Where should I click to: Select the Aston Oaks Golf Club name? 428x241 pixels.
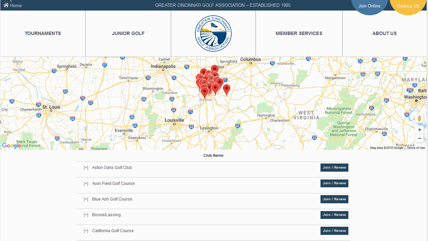tap(112, 168)
